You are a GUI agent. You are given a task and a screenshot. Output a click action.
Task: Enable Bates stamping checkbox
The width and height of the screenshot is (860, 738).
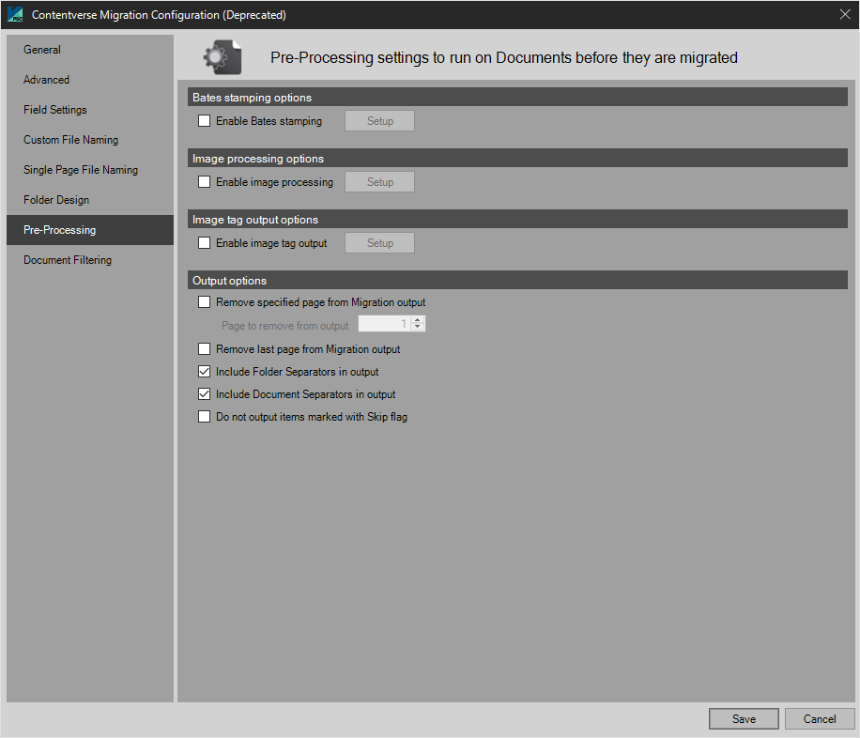(204, 121)
